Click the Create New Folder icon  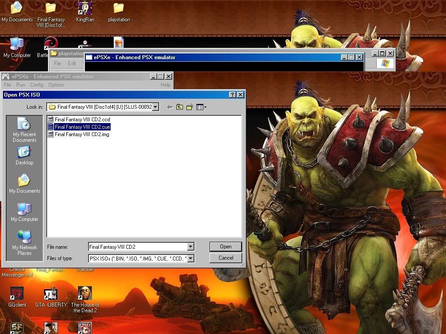point(189,107)
